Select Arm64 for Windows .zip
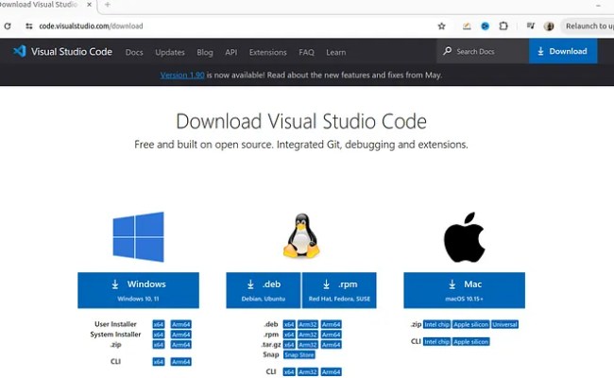 point(181,345)
